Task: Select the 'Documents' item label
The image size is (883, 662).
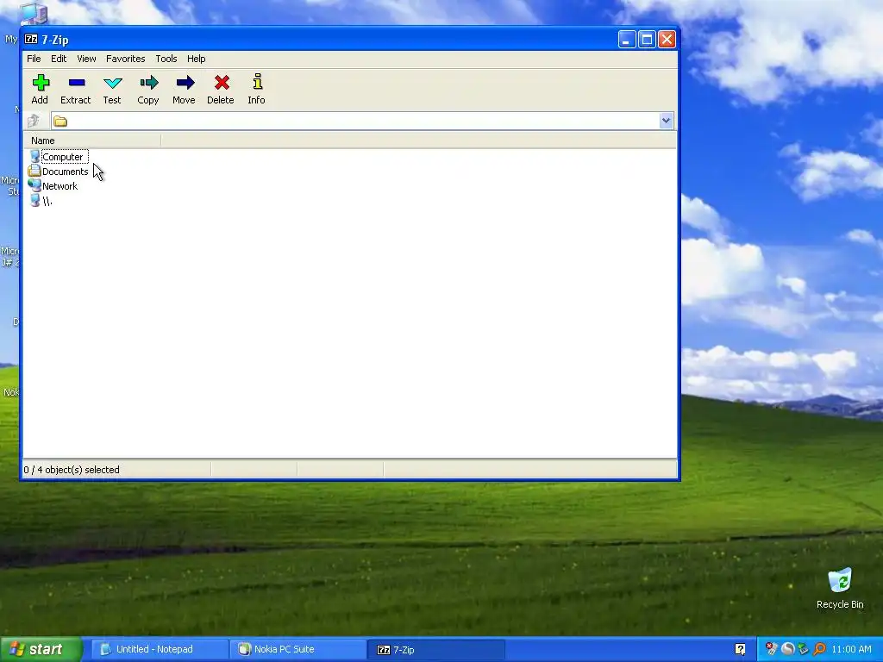Action: point(66,172)
